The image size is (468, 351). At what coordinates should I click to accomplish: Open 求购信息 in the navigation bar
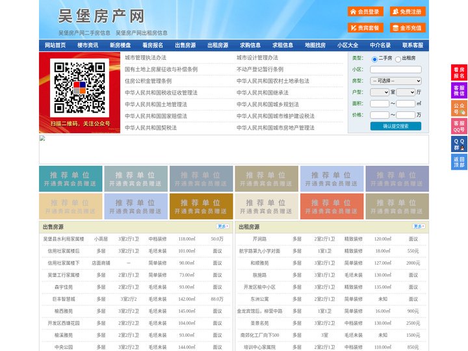(x=250, y=45)
